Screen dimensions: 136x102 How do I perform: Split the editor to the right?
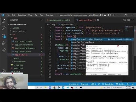pyautogui.click(x=129, y=20)
